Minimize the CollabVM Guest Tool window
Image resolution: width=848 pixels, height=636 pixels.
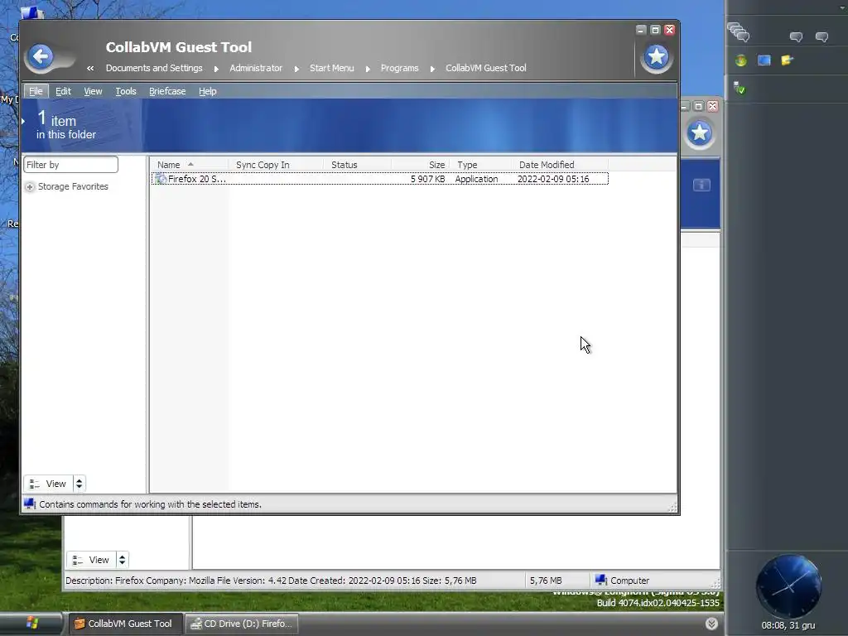(641, 30)
